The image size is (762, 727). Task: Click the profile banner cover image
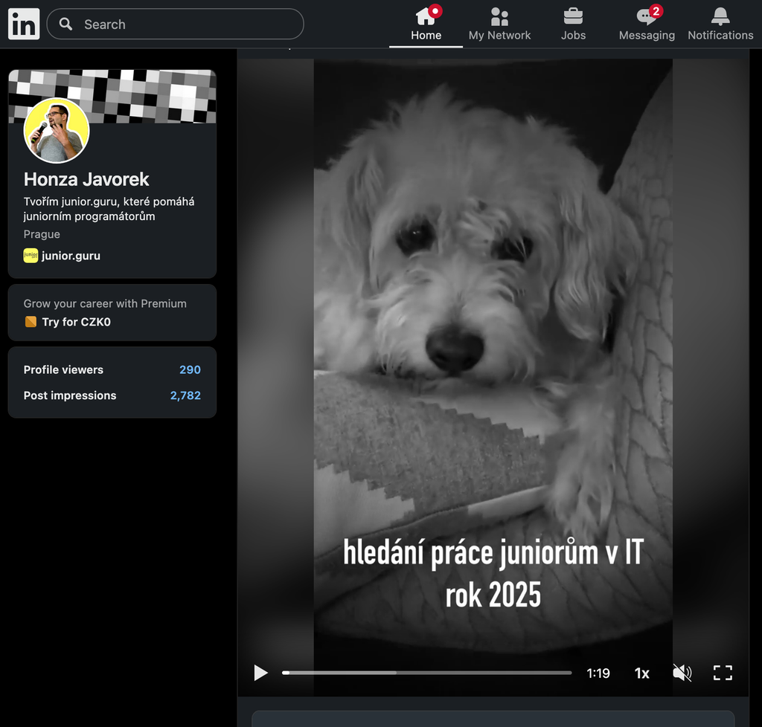(156, 93)
